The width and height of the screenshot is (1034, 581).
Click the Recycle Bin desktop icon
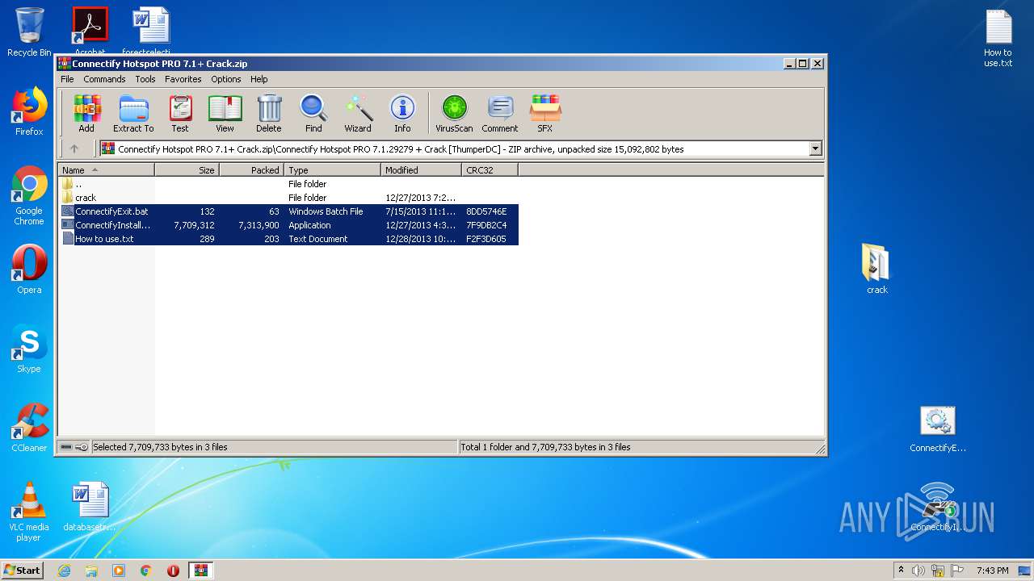click(29, 32)
